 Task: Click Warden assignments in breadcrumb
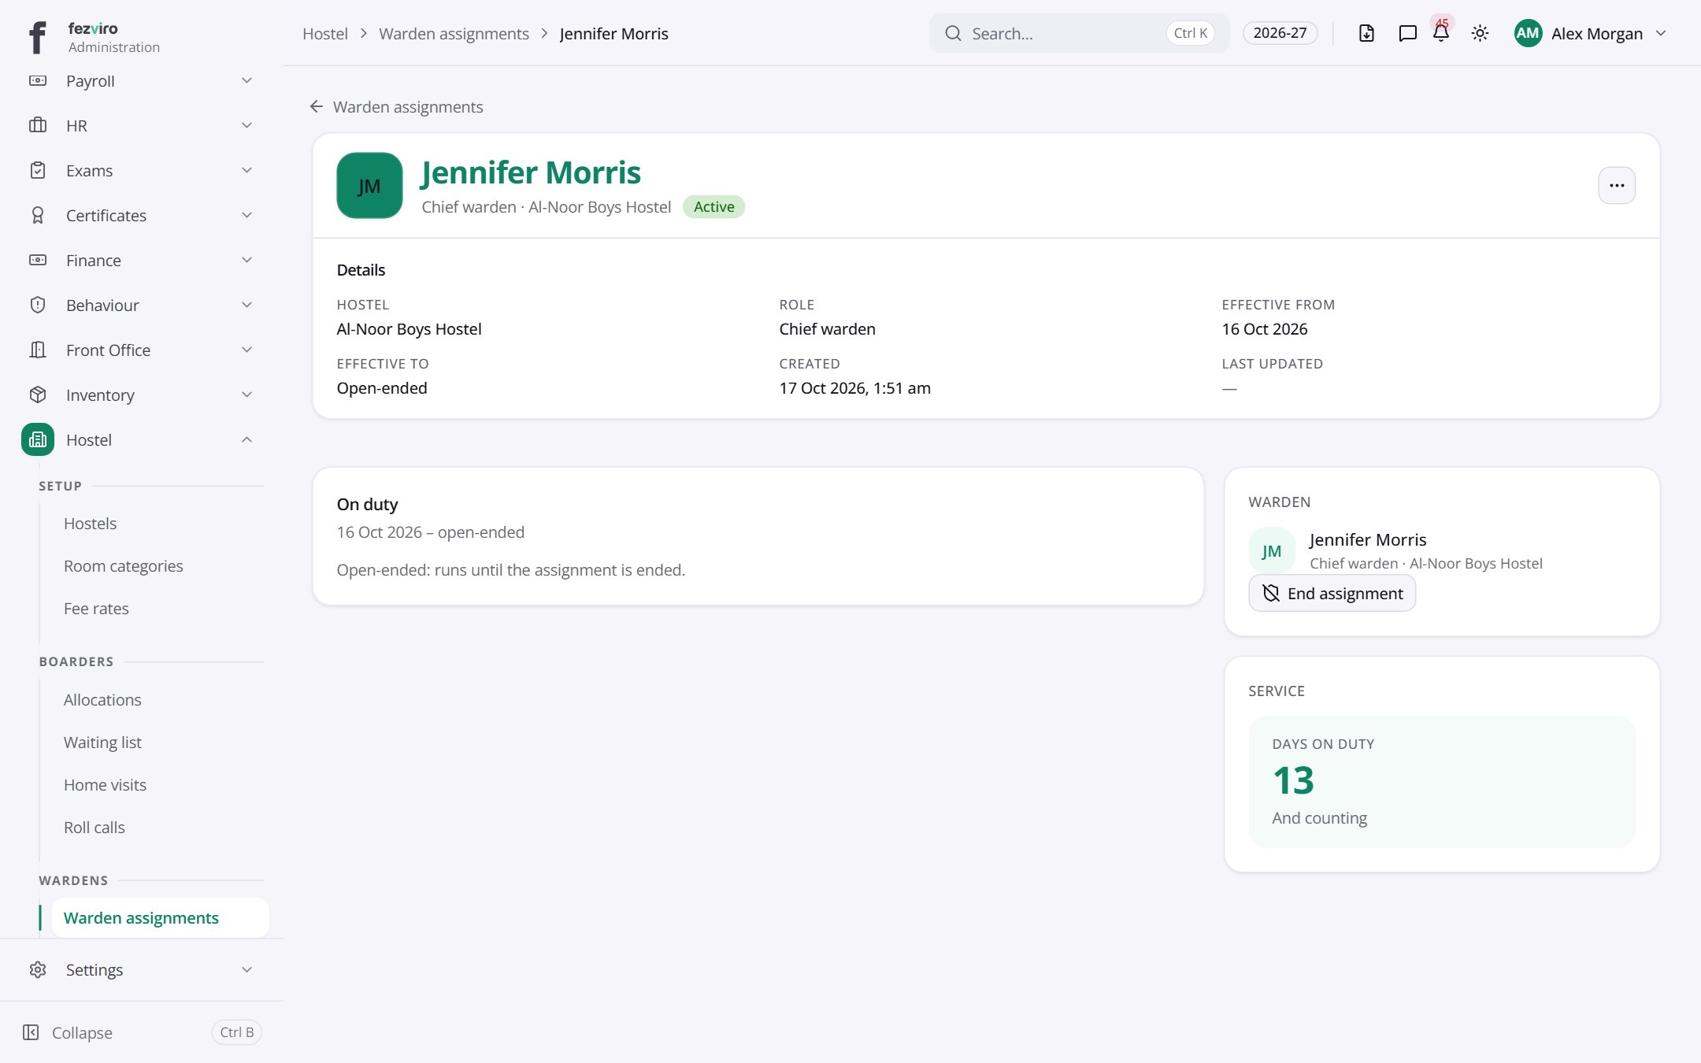[x=454, y=33]
